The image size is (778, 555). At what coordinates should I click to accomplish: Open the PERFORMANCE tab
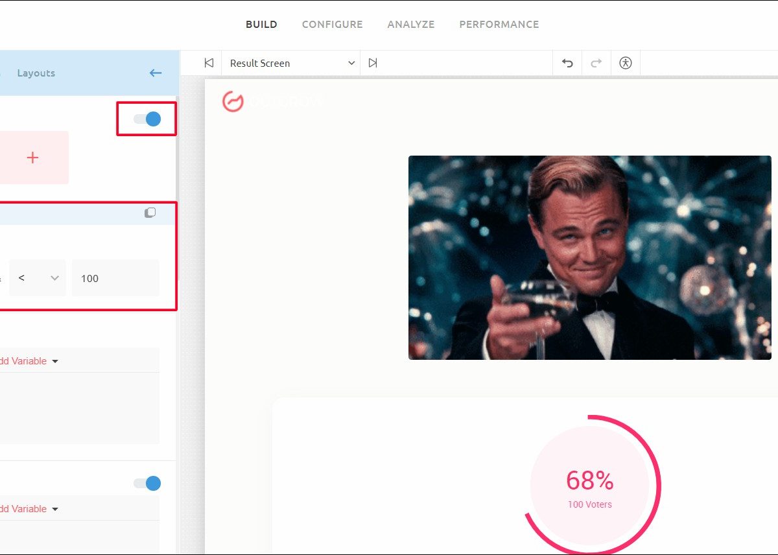(499, 25)
